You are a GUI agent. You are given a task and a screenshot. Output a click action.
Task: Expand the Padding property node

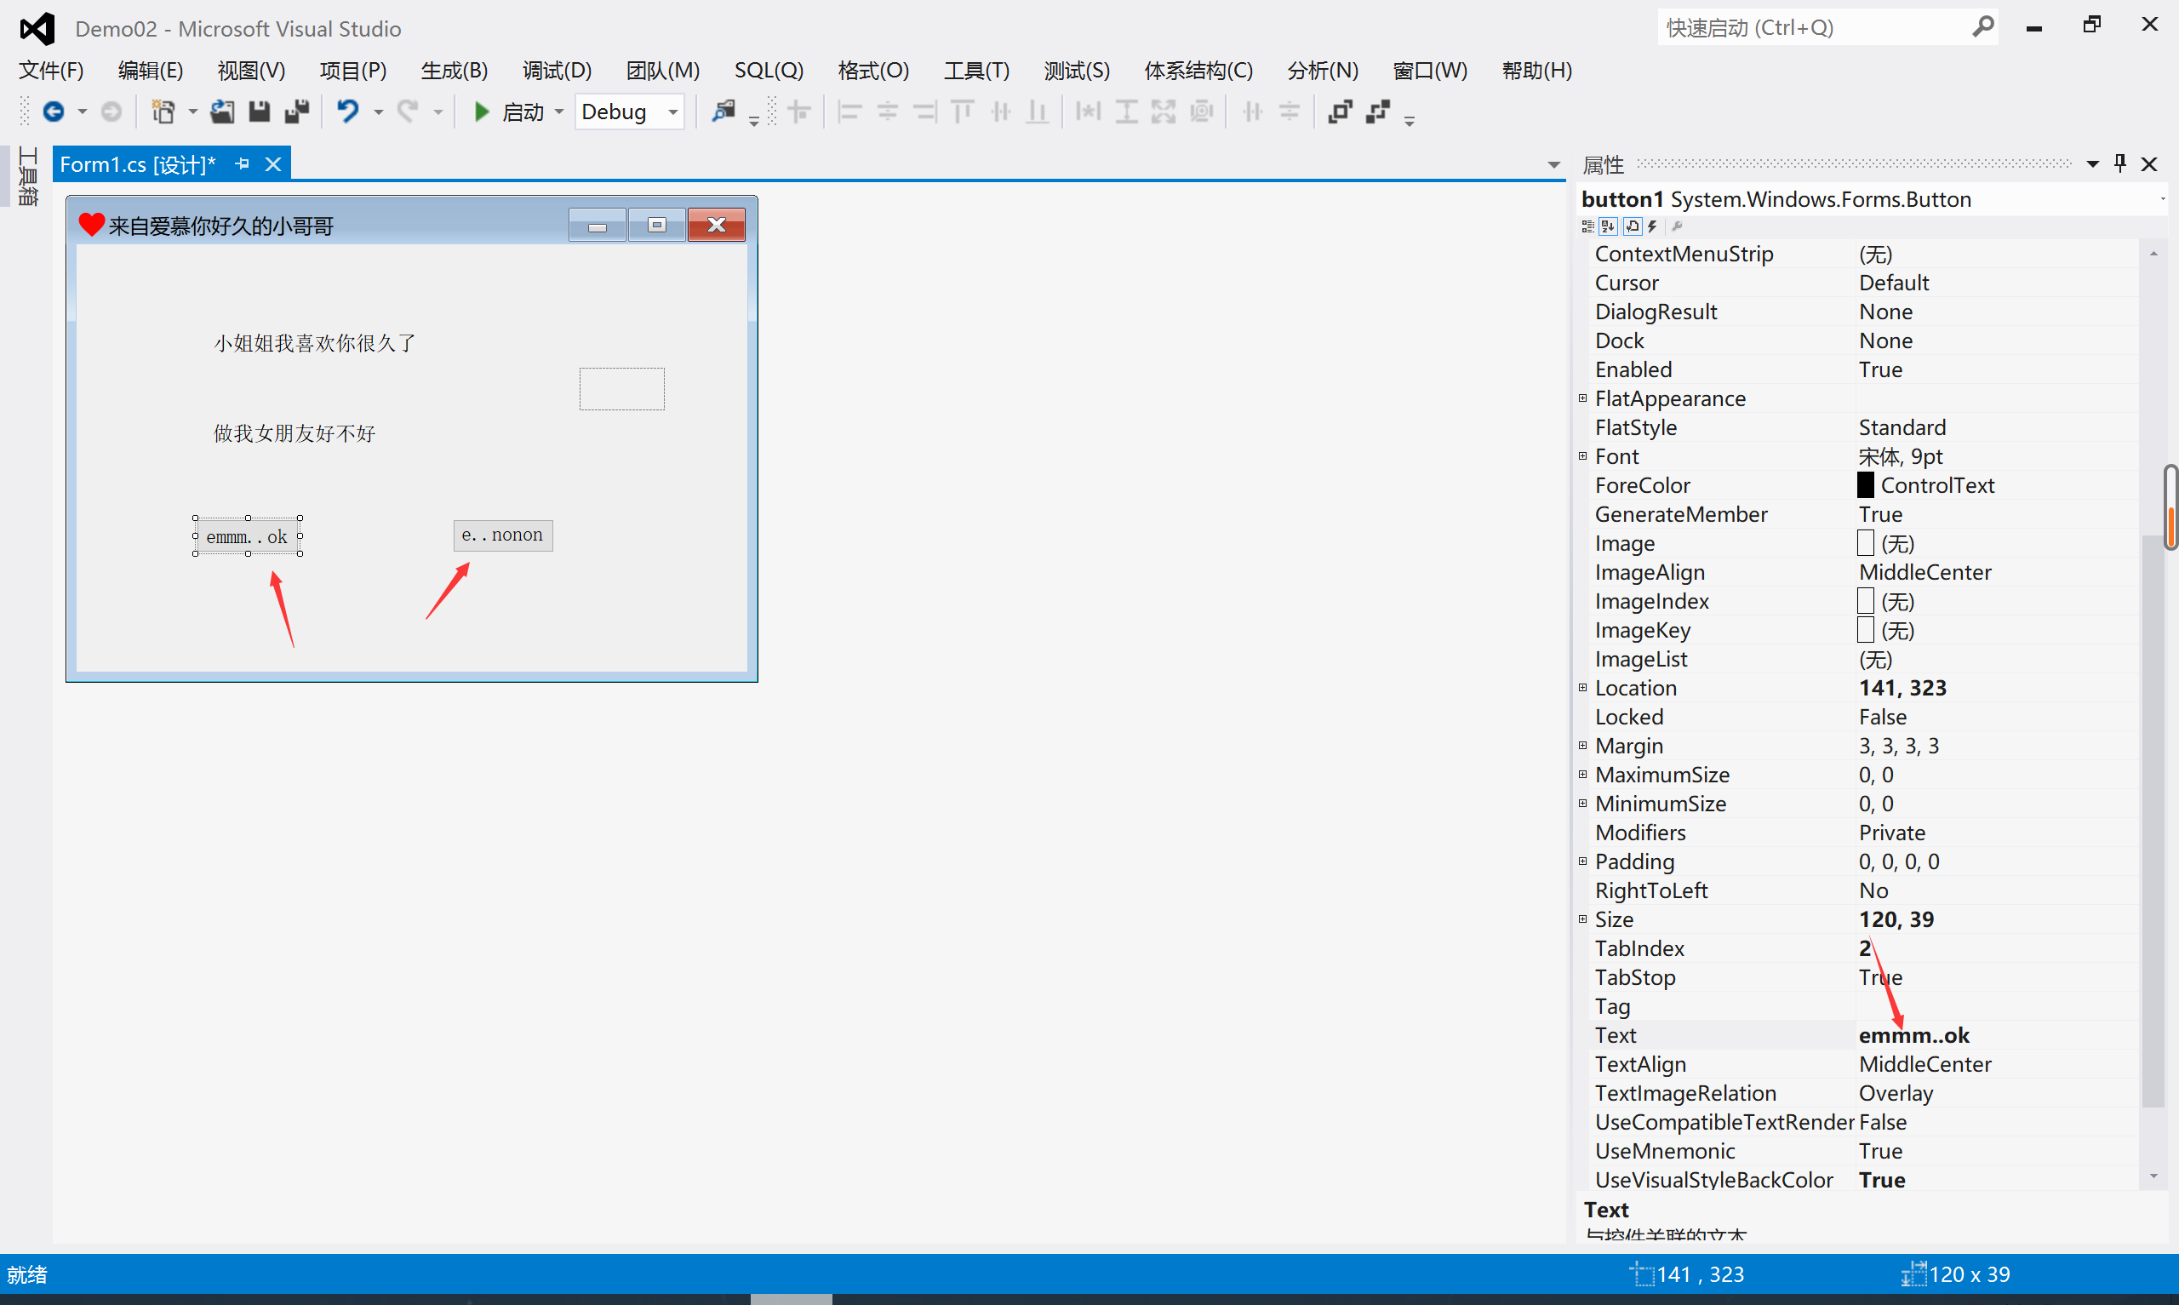pos(1583,861)
